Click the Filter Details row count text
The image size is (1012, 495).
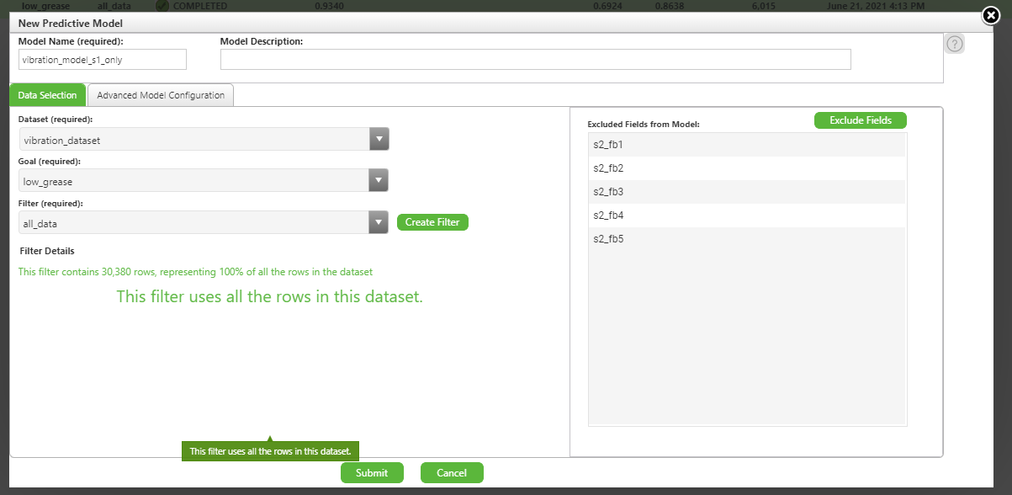coord(196,272)
